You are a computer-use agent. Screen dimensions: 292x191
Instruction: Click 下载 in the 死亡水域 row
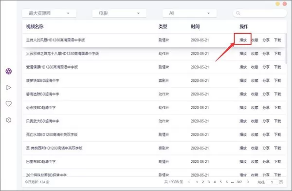click(277, 134)
